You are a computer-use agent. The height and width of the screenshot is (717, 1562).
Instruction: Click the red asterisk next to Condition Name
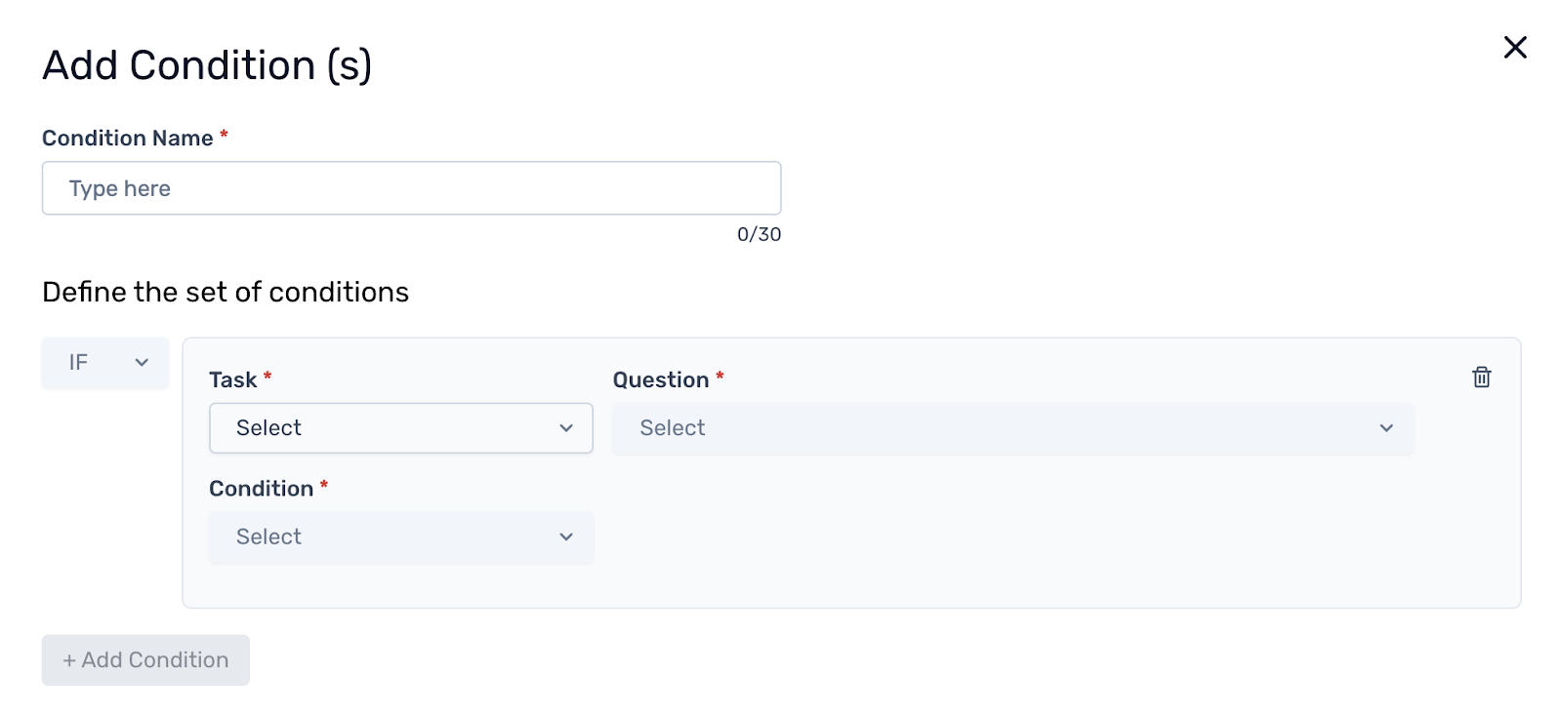click(224, 135)
